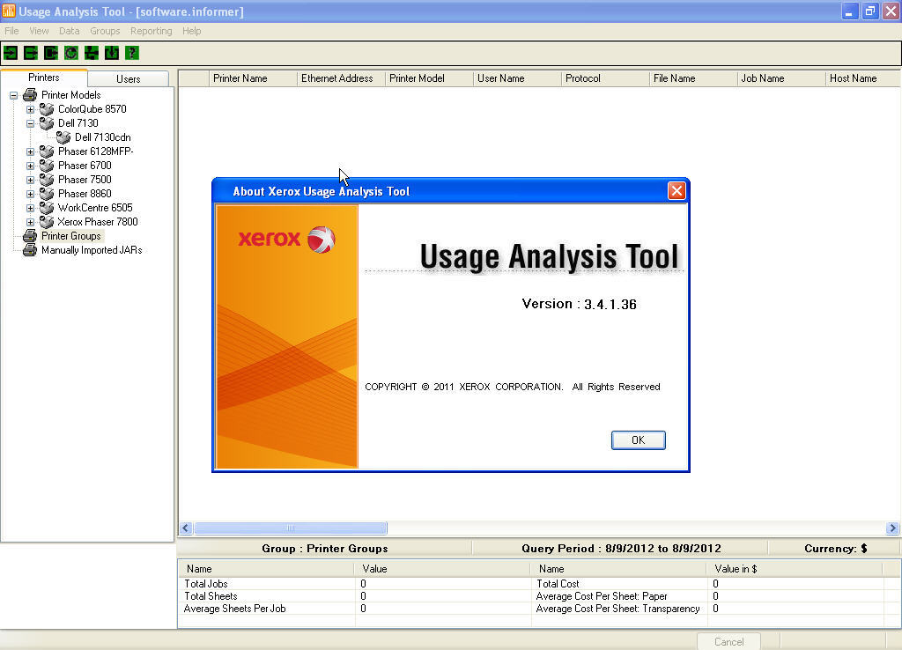The height and width of the screenshot is (650, 902).
Task: Confirm the About dialog with OK
Action: 638,440
